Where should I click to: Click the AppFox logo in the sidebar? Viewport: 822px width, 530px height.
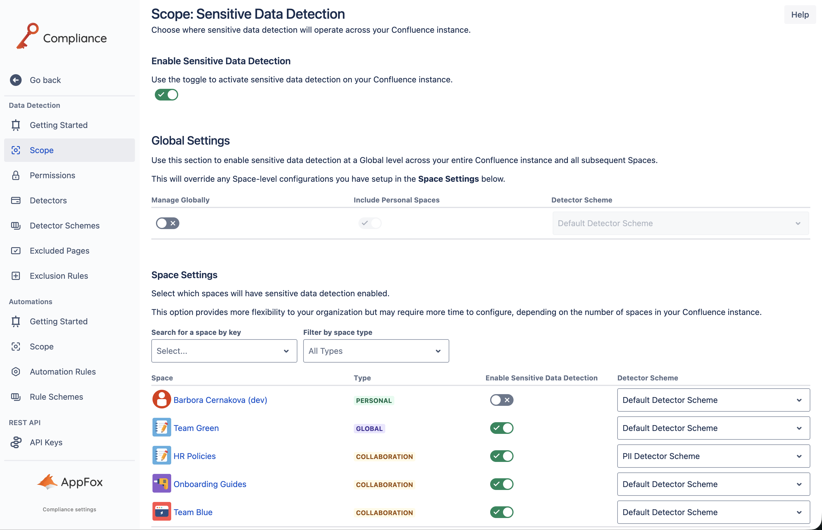tap(70, 482)
